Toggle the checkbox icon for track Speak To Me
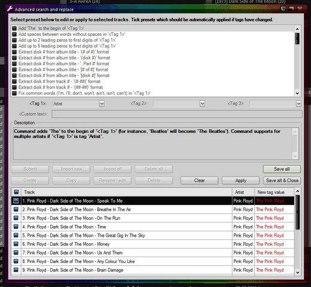 16,201
